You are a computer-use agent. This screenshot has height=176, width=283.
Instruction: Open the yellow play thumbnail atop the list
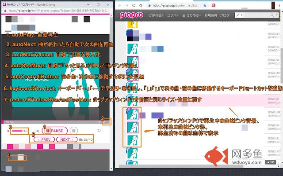pos(133,24)
